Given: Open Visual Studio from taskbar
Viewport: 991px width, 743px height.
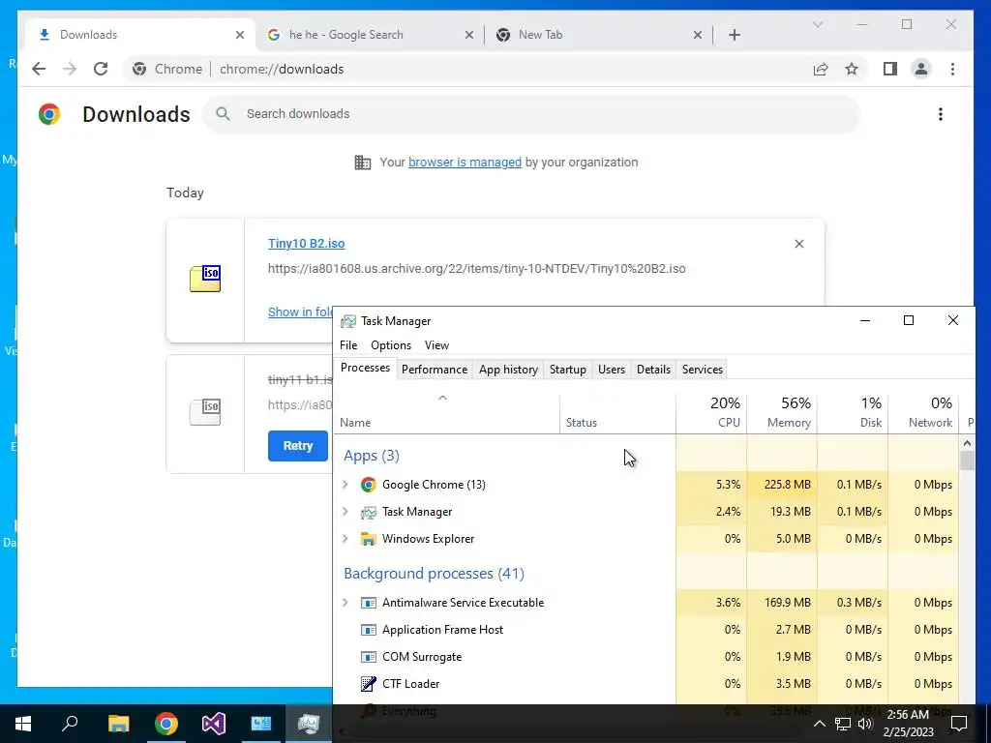Looking at the screenshot, I should coord(214,724).
